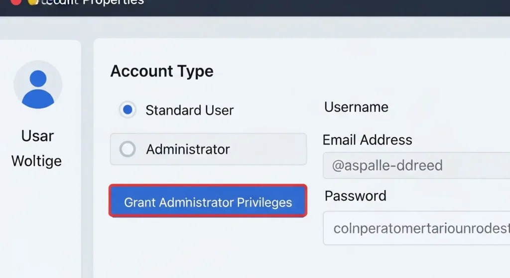Click the Email Address field label
This screenshot has height=278, width=510.
point(367,140)
